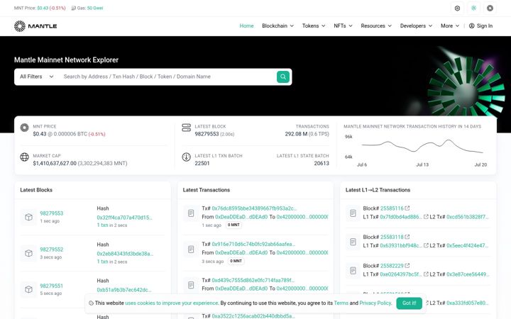This screenshot has height=319, width=511.
Task: Open the All Filters dropdown
Action: 36,77
